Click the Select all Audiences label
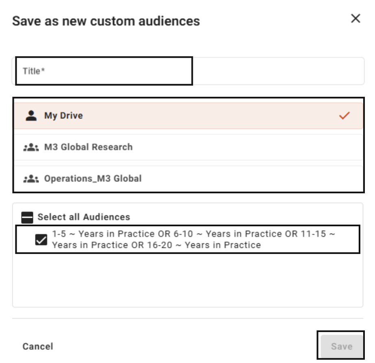This screenshot has height=363, width=375. point(84,217)
